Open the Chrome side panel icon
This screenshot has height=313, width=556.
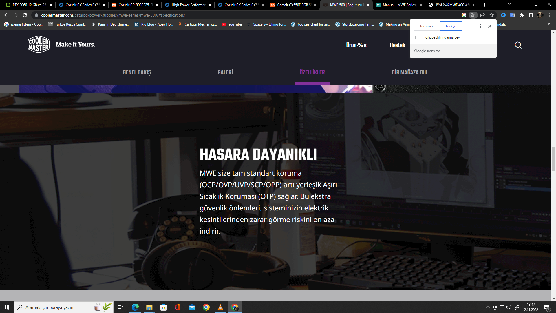[x=531, y=15]
